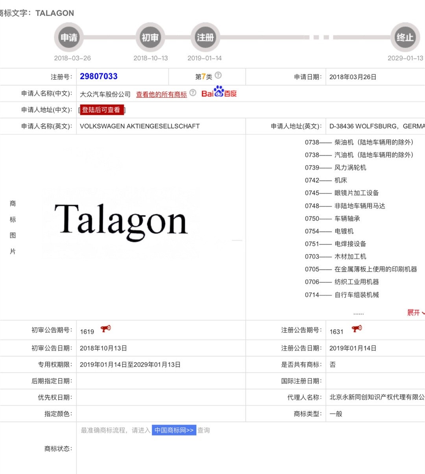Click item 0748 非陆地车辆用马达

pyautogui.click(x=345, y=206)
